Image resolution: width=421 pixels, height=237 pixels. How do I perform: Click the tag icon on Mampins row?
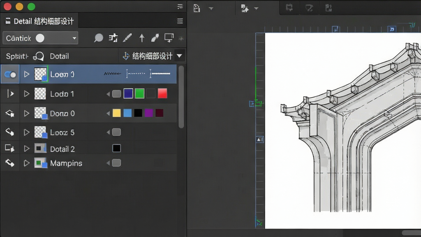click(x=10, y=163)
